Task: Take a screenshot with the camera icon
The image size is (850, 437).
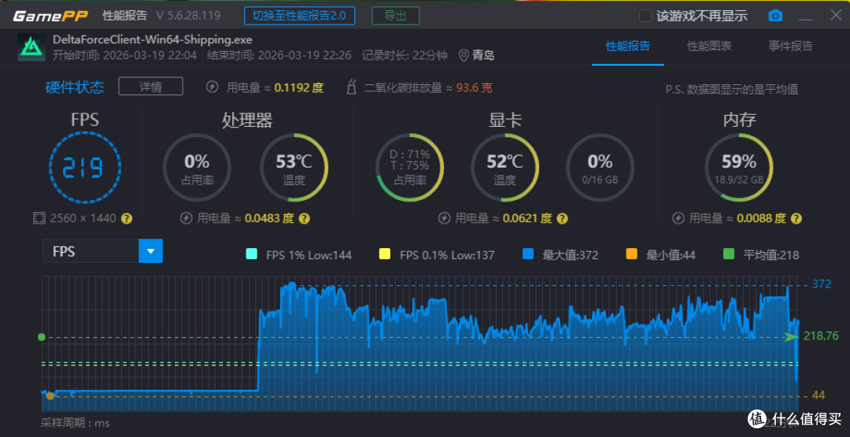Action: 776,16
